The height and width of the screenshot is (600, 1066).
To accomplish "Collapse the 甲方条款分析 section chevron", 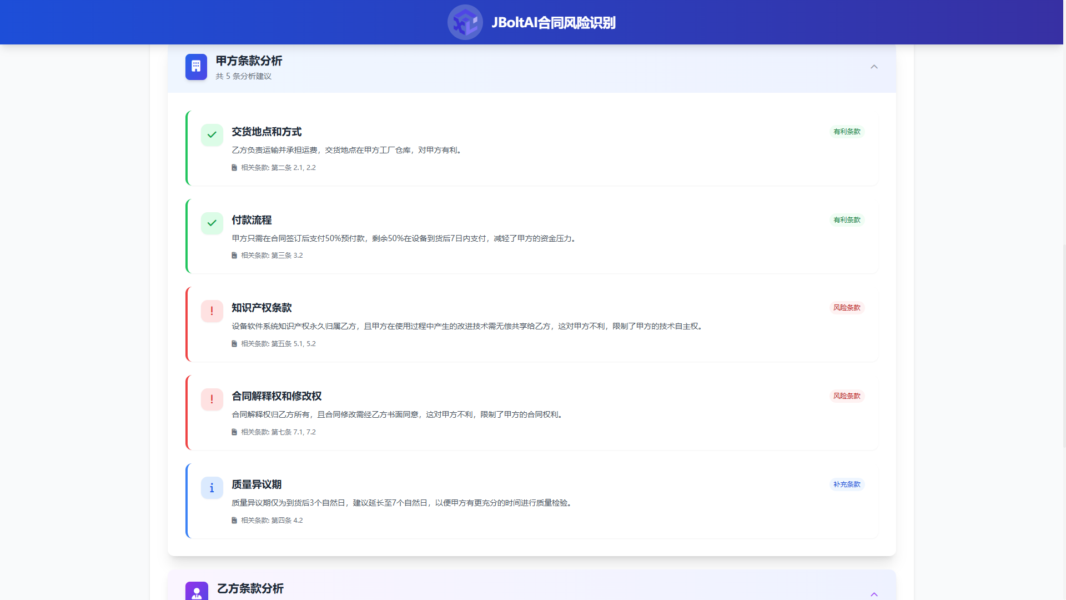I will click(874, 67).
